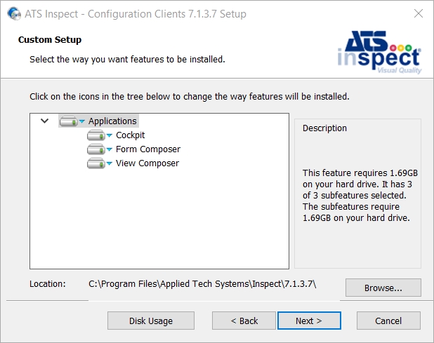Go to previous step with Back
The height and width of the screenshot is (343, 434).
pyautogui.click(x=244, y=321)
